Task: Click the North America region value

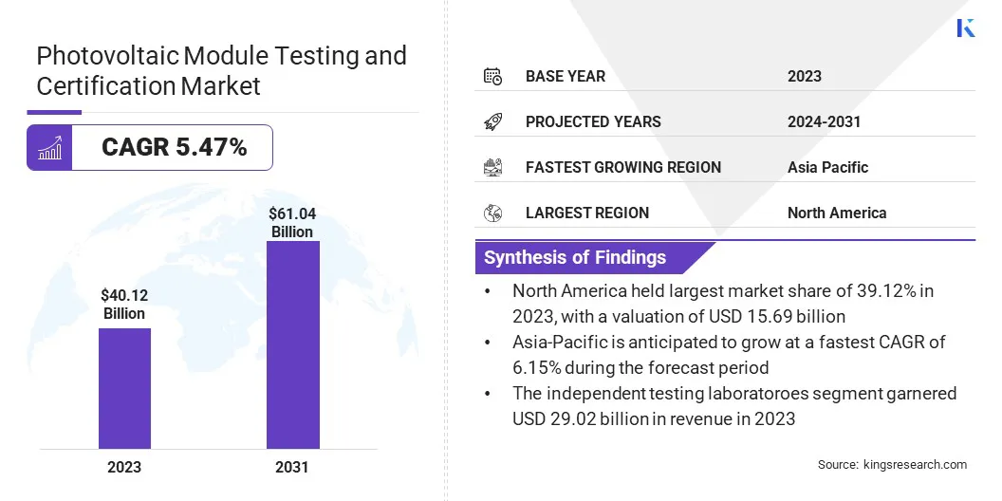Action: tap(836, 213)
